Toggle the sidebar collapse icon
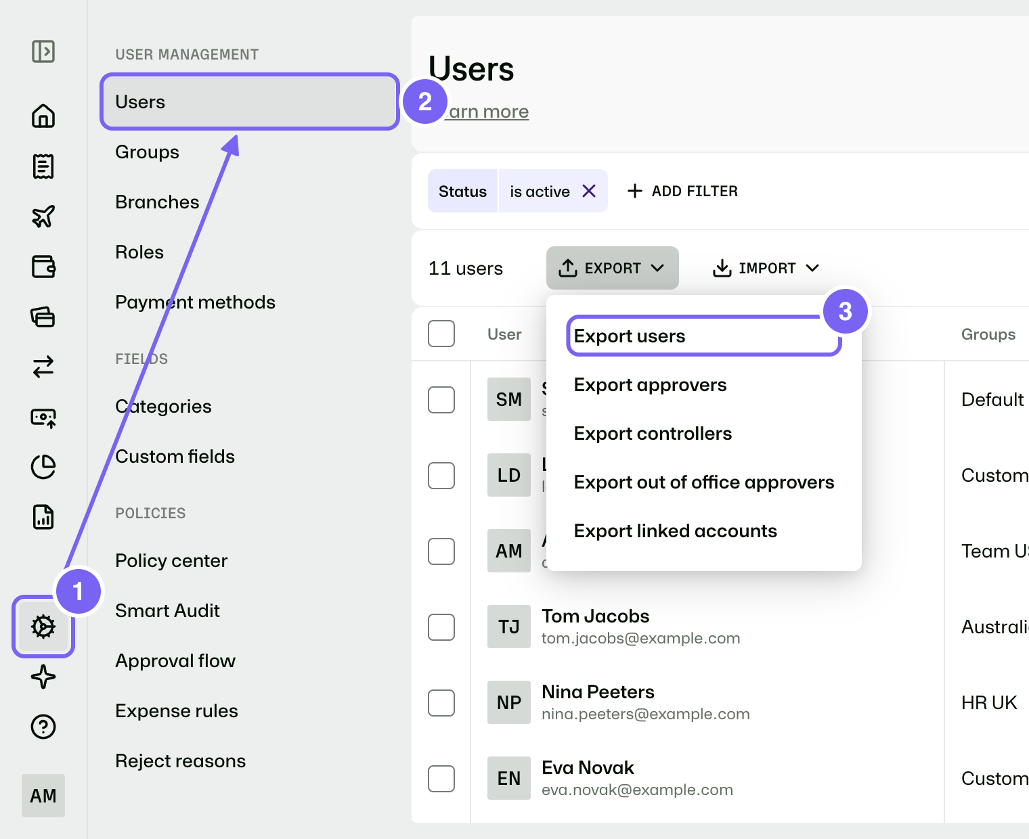This screenshot has width=1029, height=839. coord(43,51)
